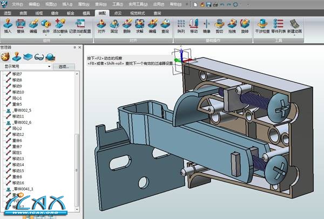Click the 对齐 (Align) constraint tool

click(x=101, y=24)
